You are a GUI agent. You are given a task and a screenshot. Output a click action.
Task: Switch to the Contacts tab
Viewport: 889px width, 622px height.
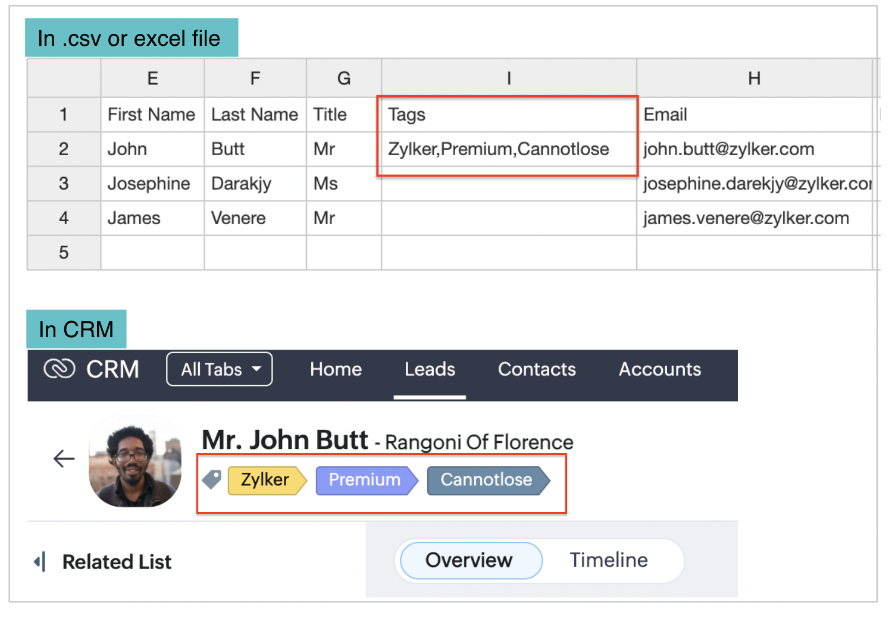537,369
